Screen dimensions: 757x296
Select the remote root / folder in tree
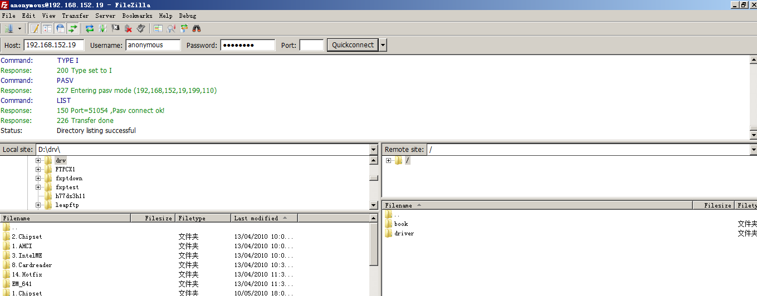point(408,160)
